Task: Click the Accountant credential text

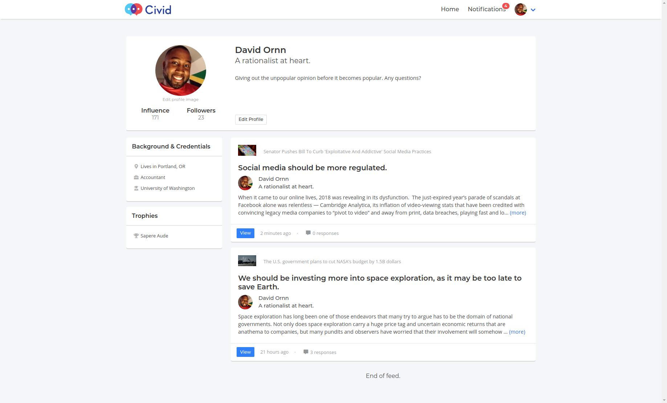Action: (x=153, y=178)
